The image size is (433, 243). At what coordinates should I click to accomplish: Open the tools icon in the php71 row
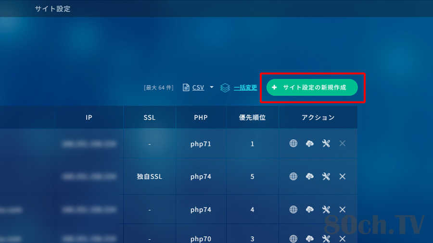tap(326, 143)
